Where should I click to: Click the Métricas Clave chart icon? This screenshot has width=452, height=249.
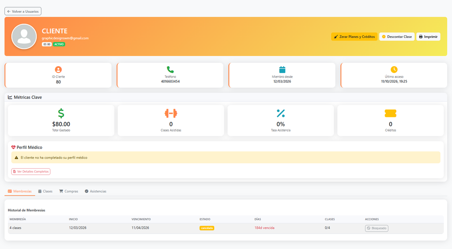coord(10,97)
